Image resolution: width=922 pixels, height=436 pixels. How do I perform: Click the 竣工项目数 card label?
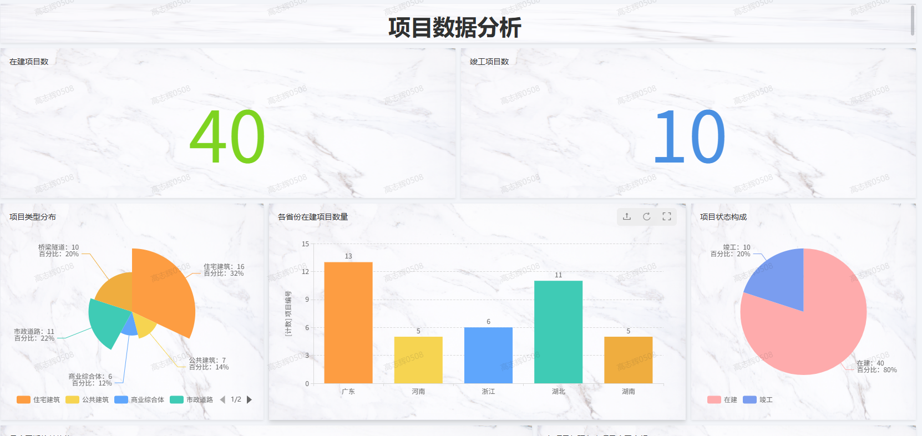(489, 62)
